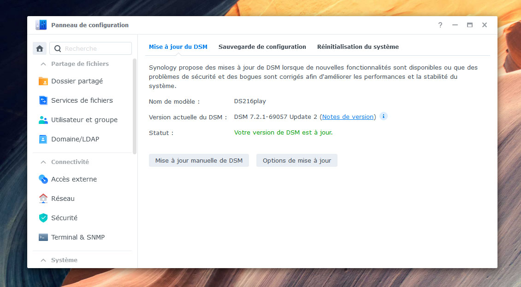Collapse the Partage de fichiers section

[x=43, y=64]
